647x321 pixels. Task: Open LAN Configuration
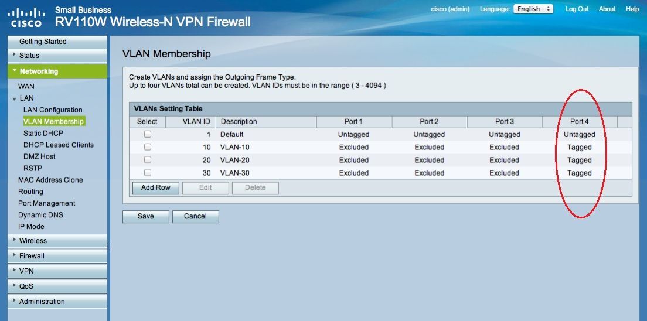coord(53,110)
